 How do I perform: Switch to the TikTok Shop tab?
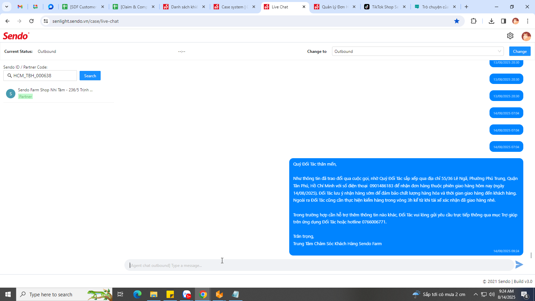385,7
